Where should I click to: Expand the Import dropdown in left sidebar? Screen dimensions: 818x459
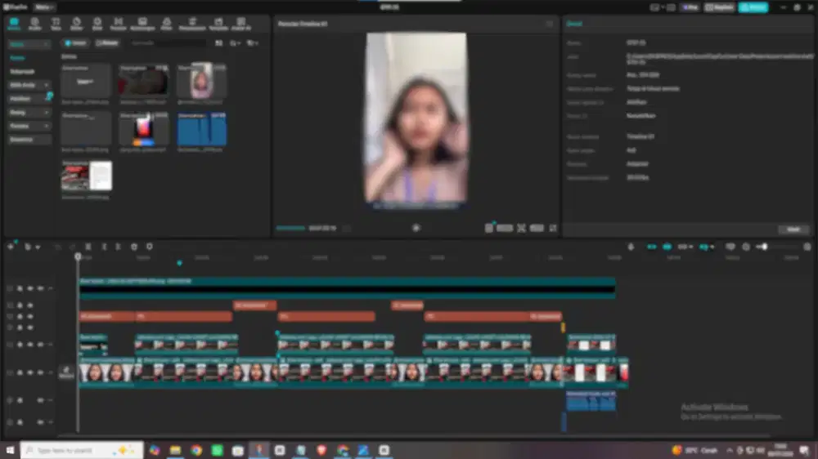point(29,44)
